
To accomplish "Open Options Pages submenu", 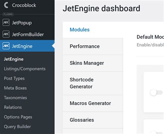I will point(18,117).
